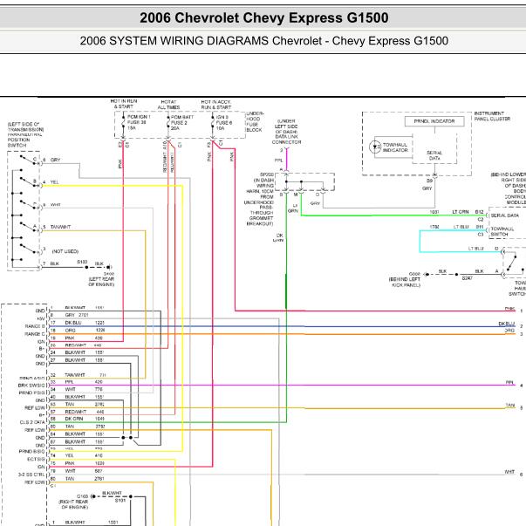Click the 'YEL 410' wire label at pin 74
526x526 pixels.
84,455
